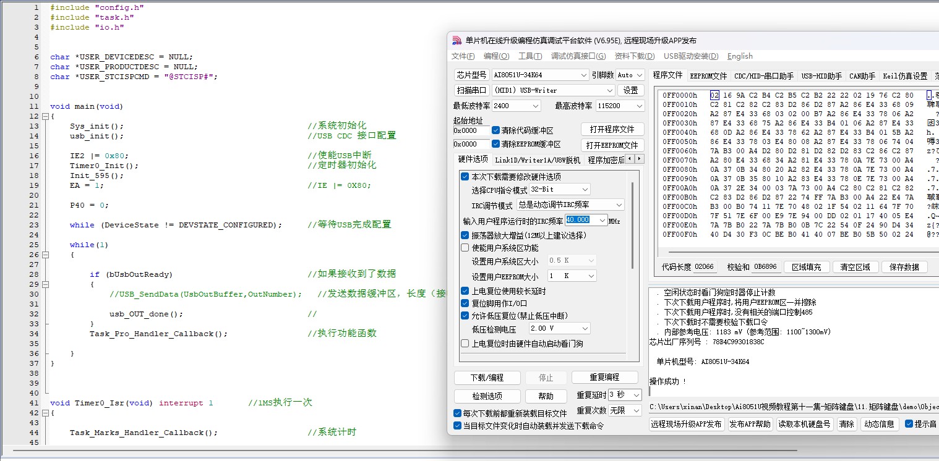Viewport: 939px width, 461px height.
Task: Open the 引脚数 Auto dropdown
Action: point(630,75)
